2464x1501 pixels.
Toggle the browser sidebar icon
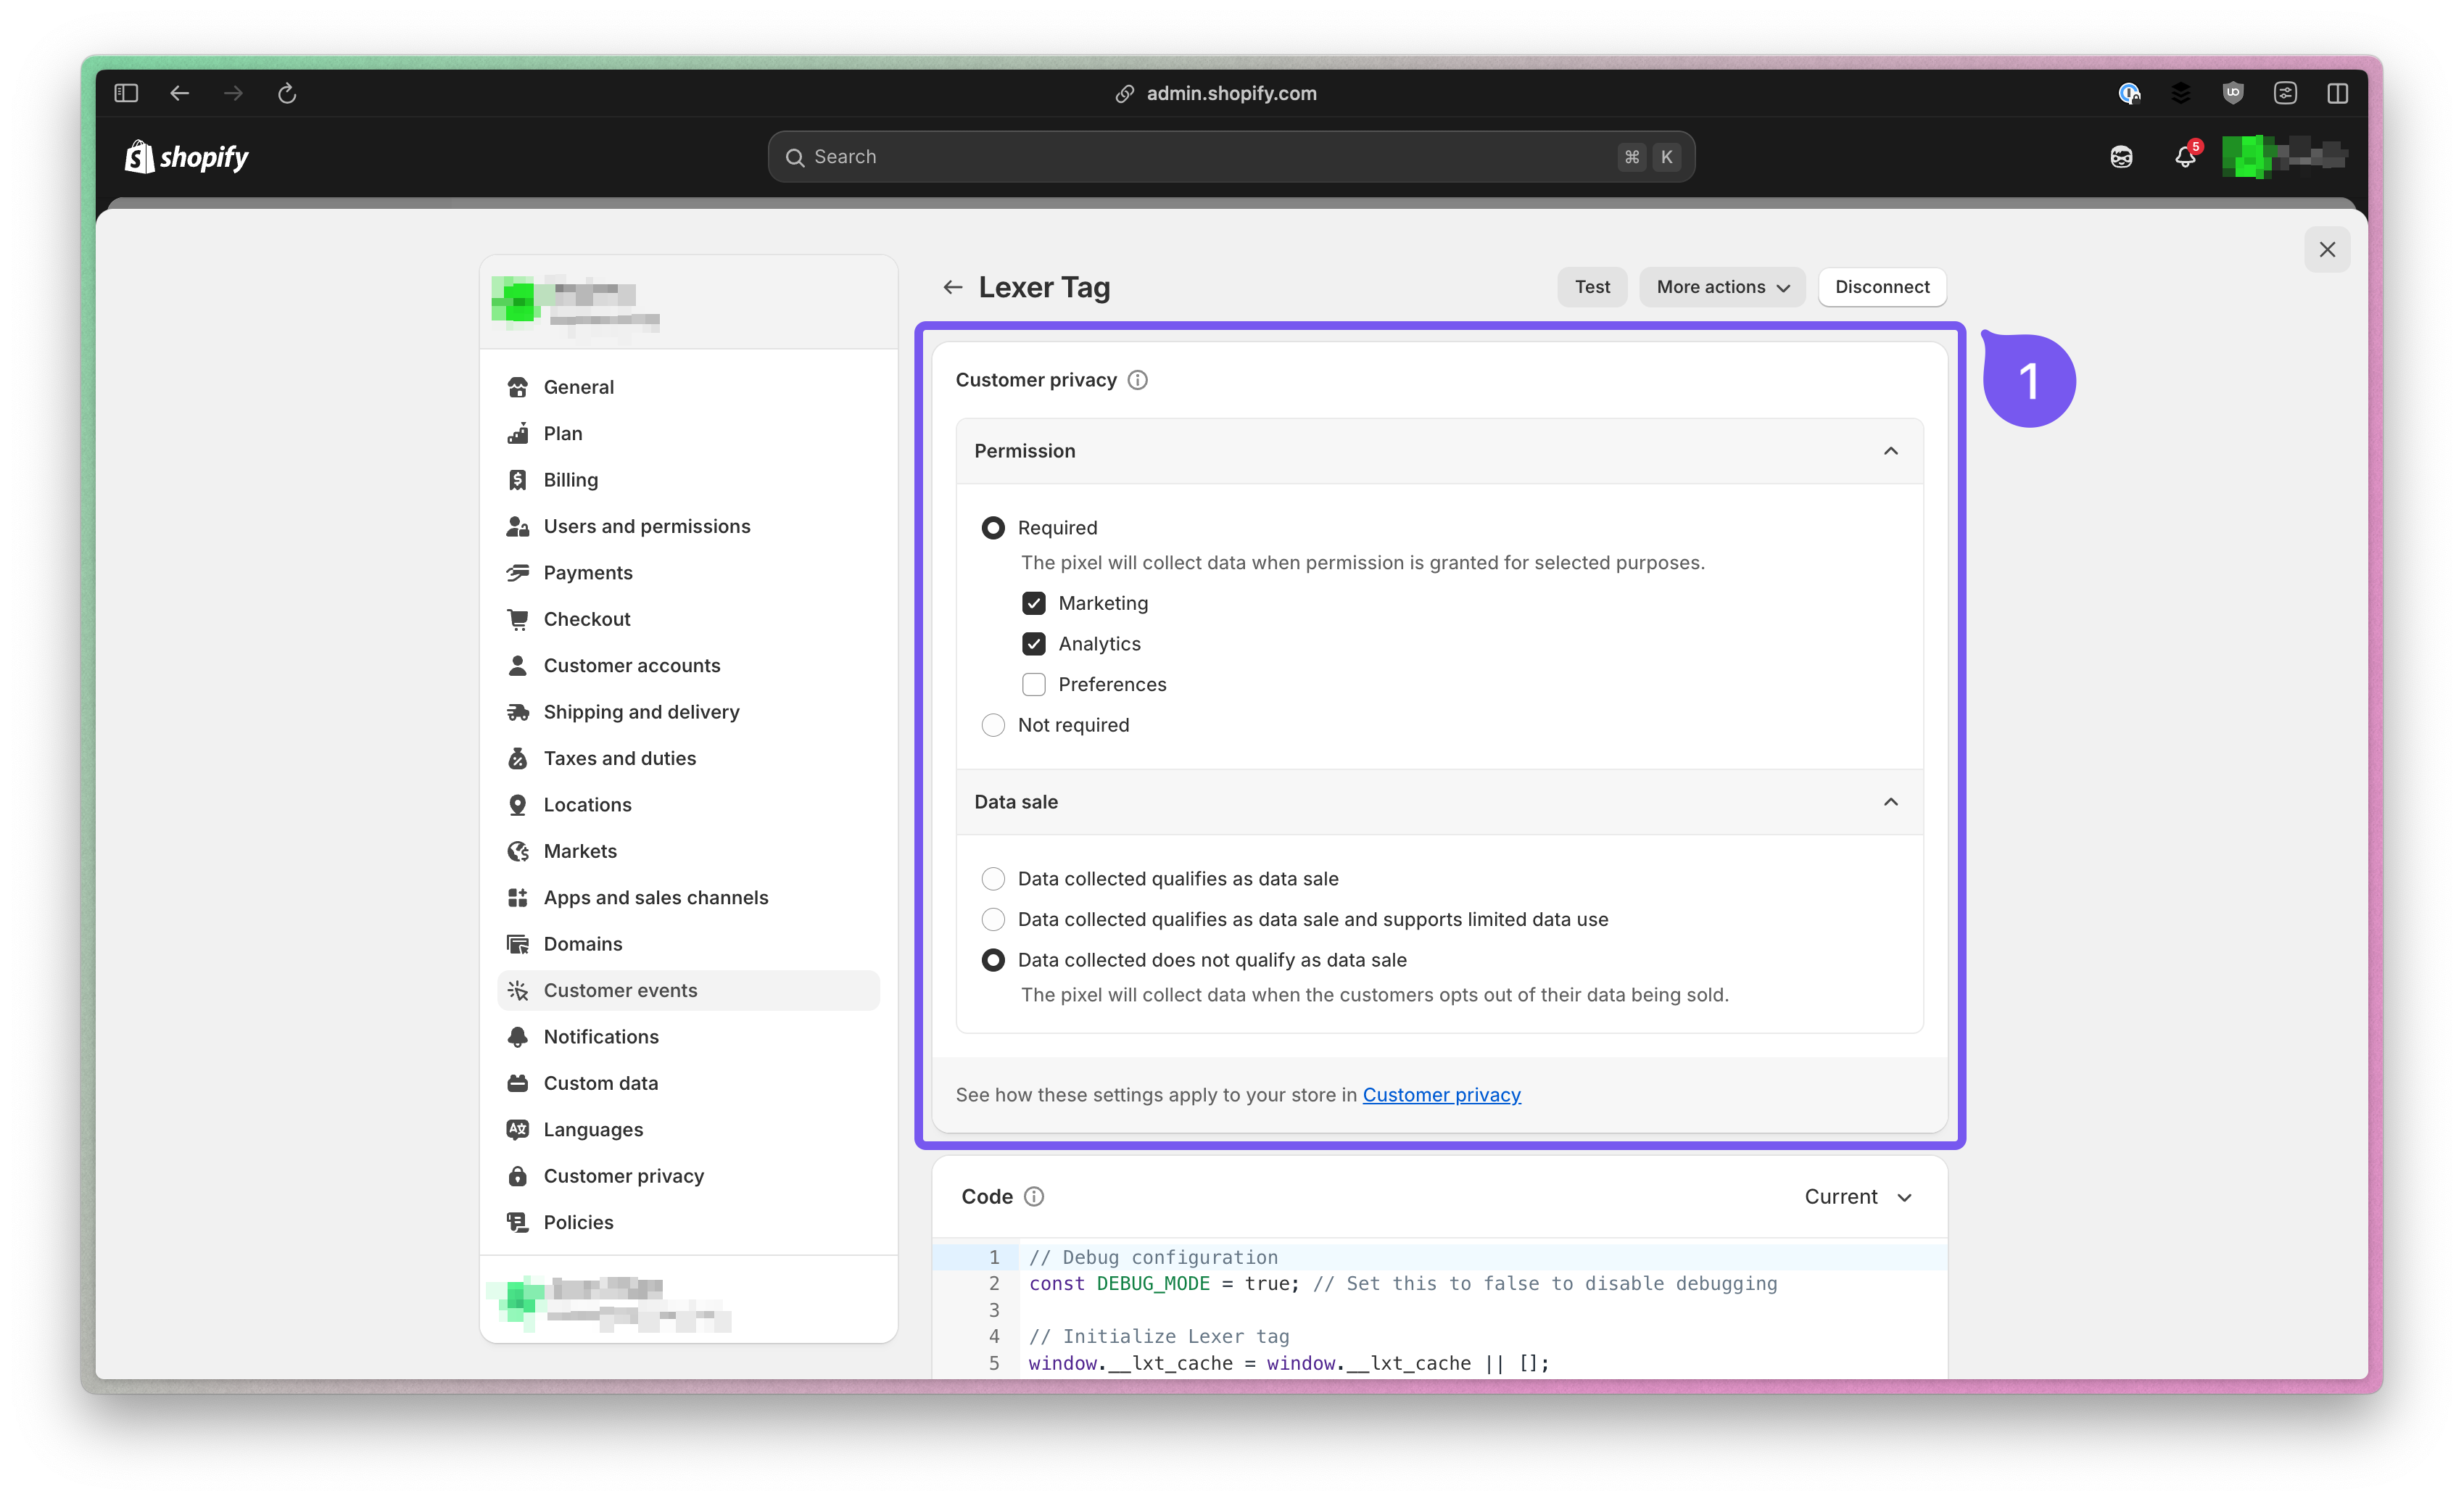coord(126,93)
